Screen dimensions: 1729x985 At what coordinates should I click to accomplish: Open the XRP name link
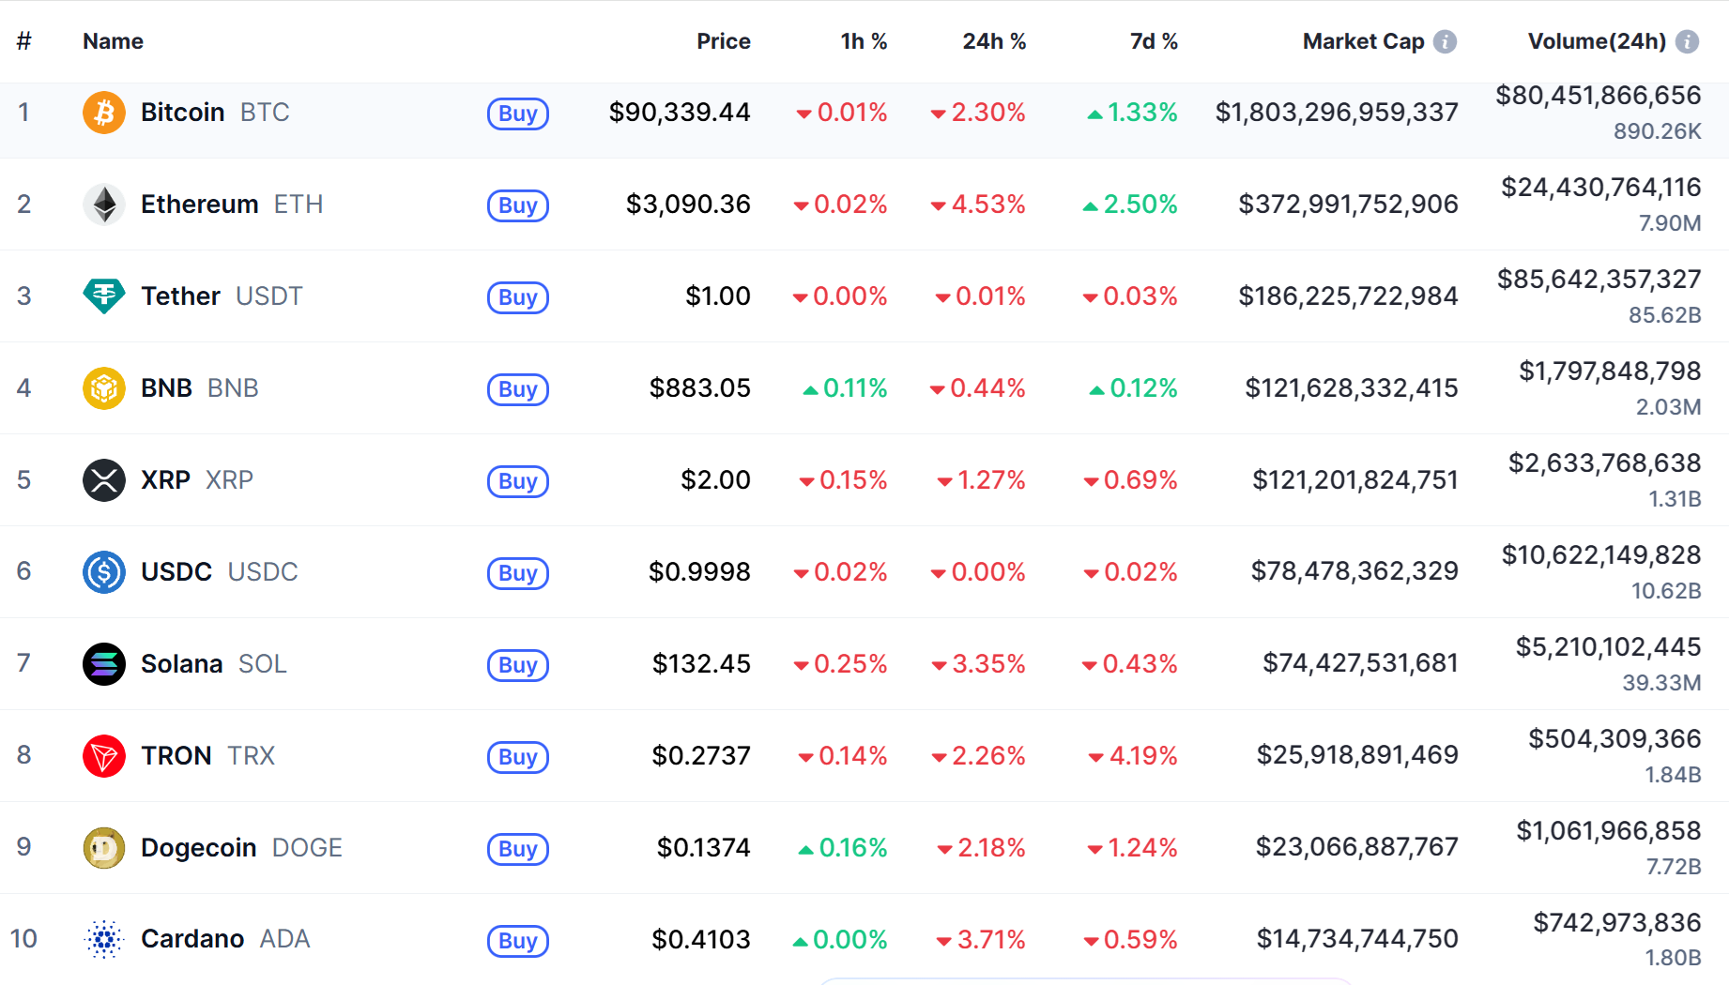pos(197,480)
